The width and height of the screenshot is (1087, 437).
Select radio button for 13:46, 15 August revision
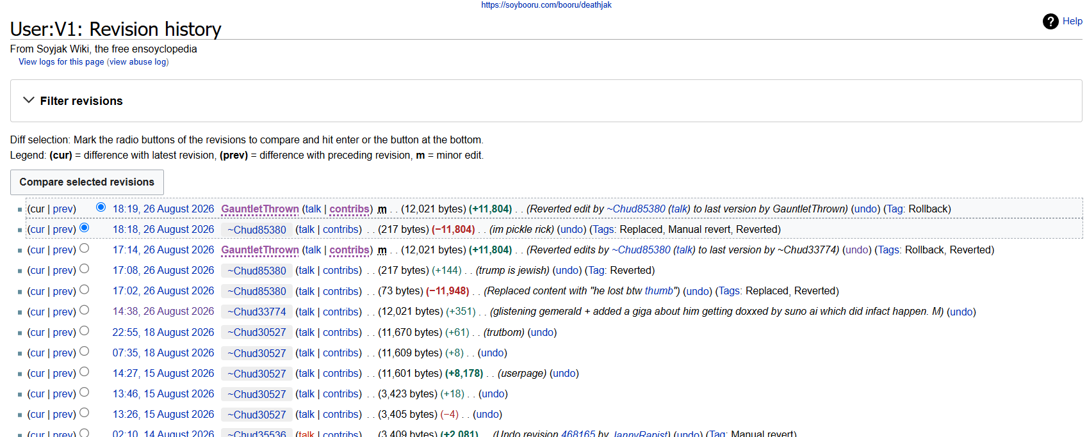point(84,392)
